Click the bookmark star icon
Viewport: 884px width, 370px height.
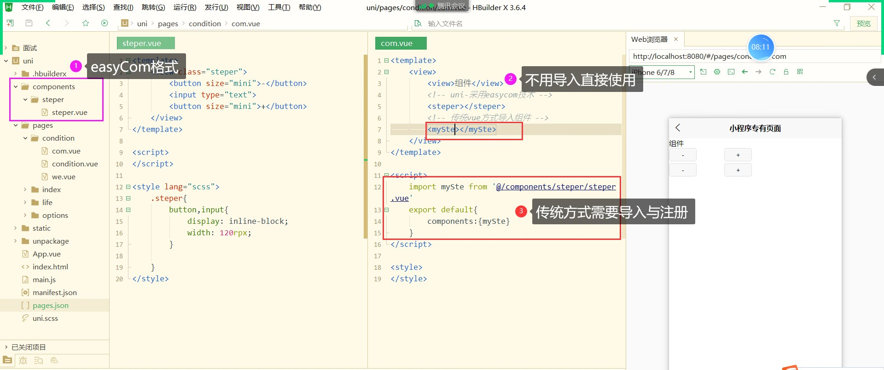(86, 23)
